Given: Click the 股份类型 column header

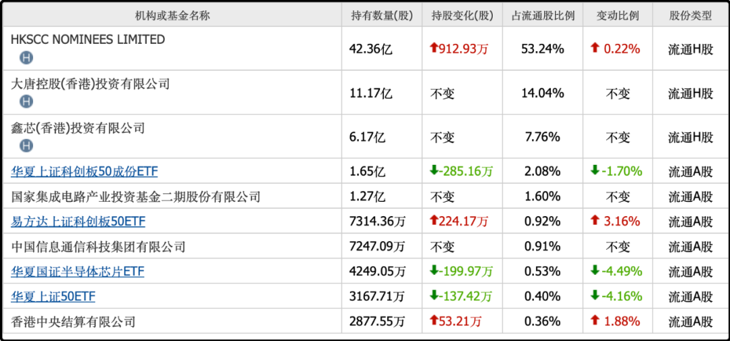Looking at the screenshot, I should (690, 16).
